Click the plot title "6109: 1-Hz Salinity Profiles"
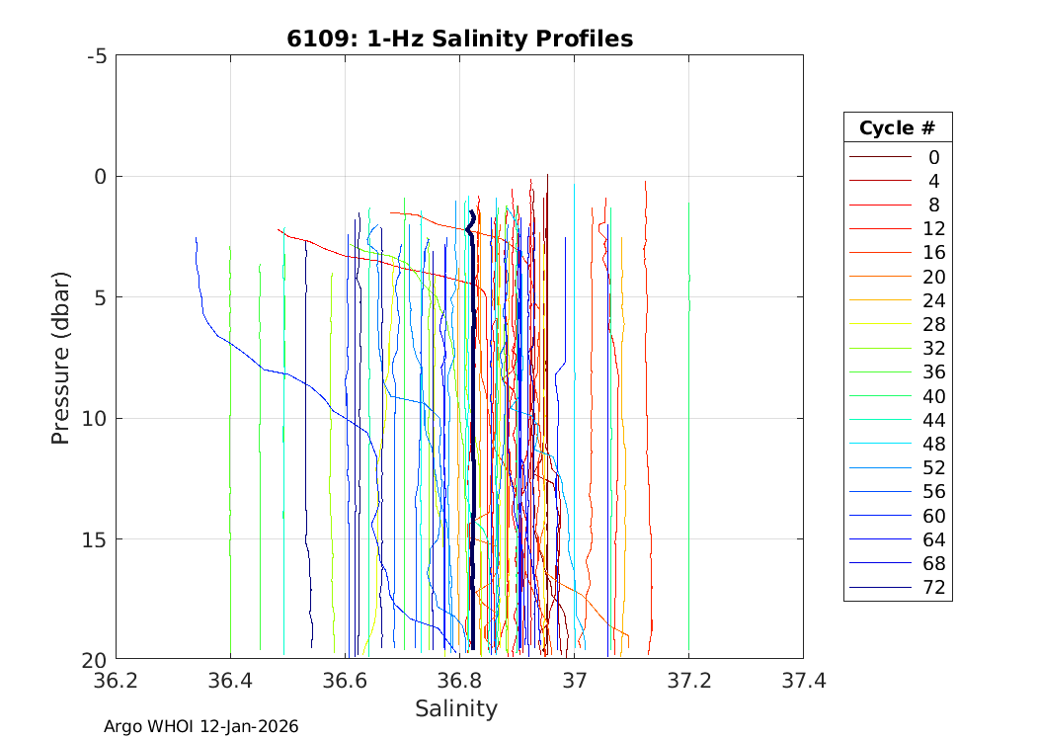The height and width of the screenshot is (741, 1037). [x=459, y=39]
